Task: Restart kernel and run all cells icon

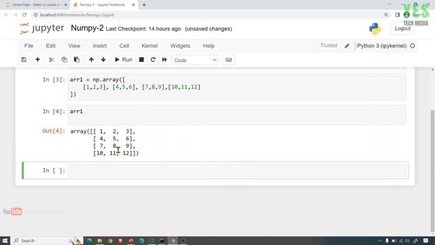Action: [x=164, y=60]
